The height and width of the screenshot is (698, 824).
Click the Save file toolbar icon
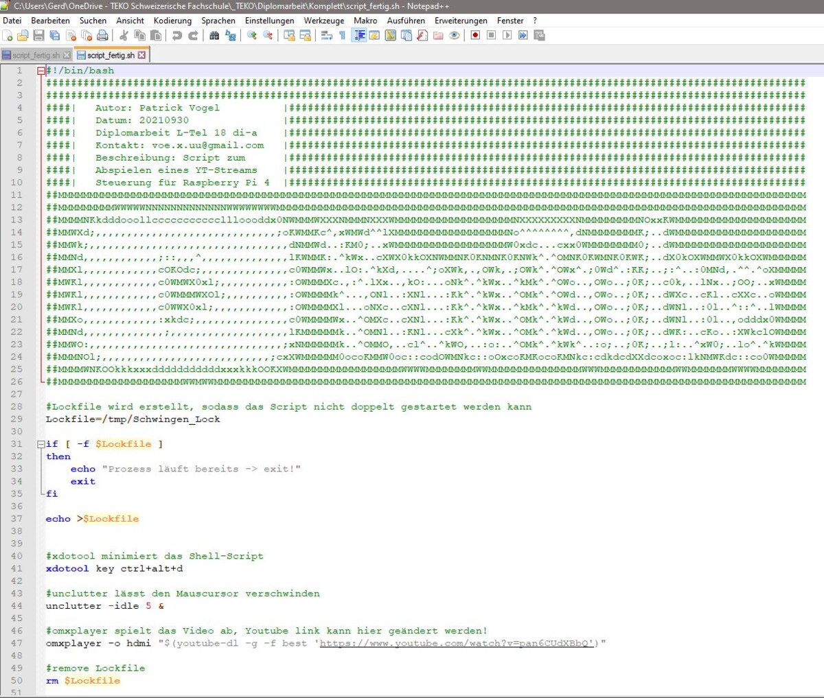click(39, 36)
